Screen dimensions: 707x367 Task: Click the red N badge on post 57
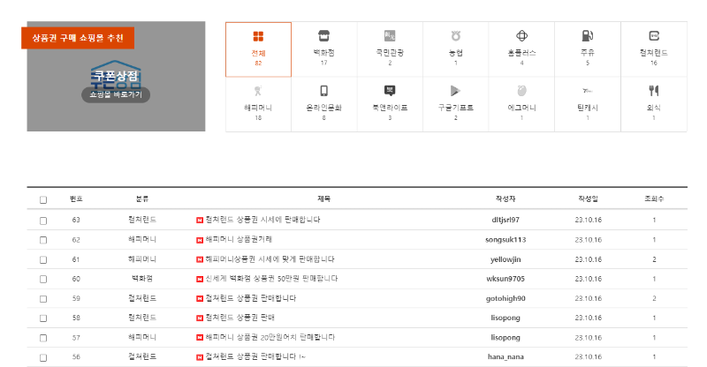point(200,338)
